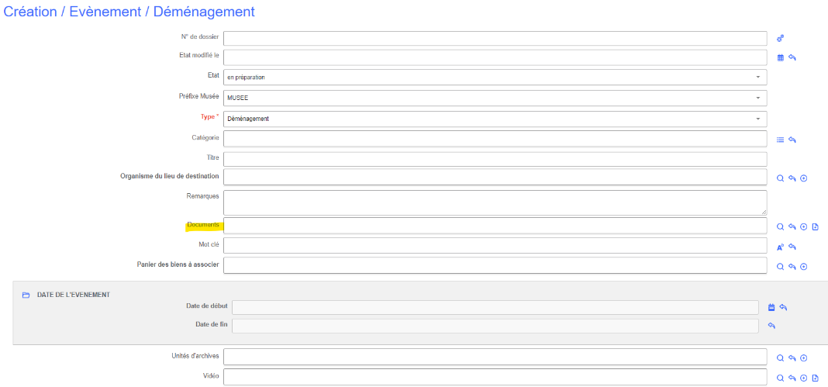Click the file upload icon for Vidéo
This screenshot has width=828, height=387.
[816, 378]
